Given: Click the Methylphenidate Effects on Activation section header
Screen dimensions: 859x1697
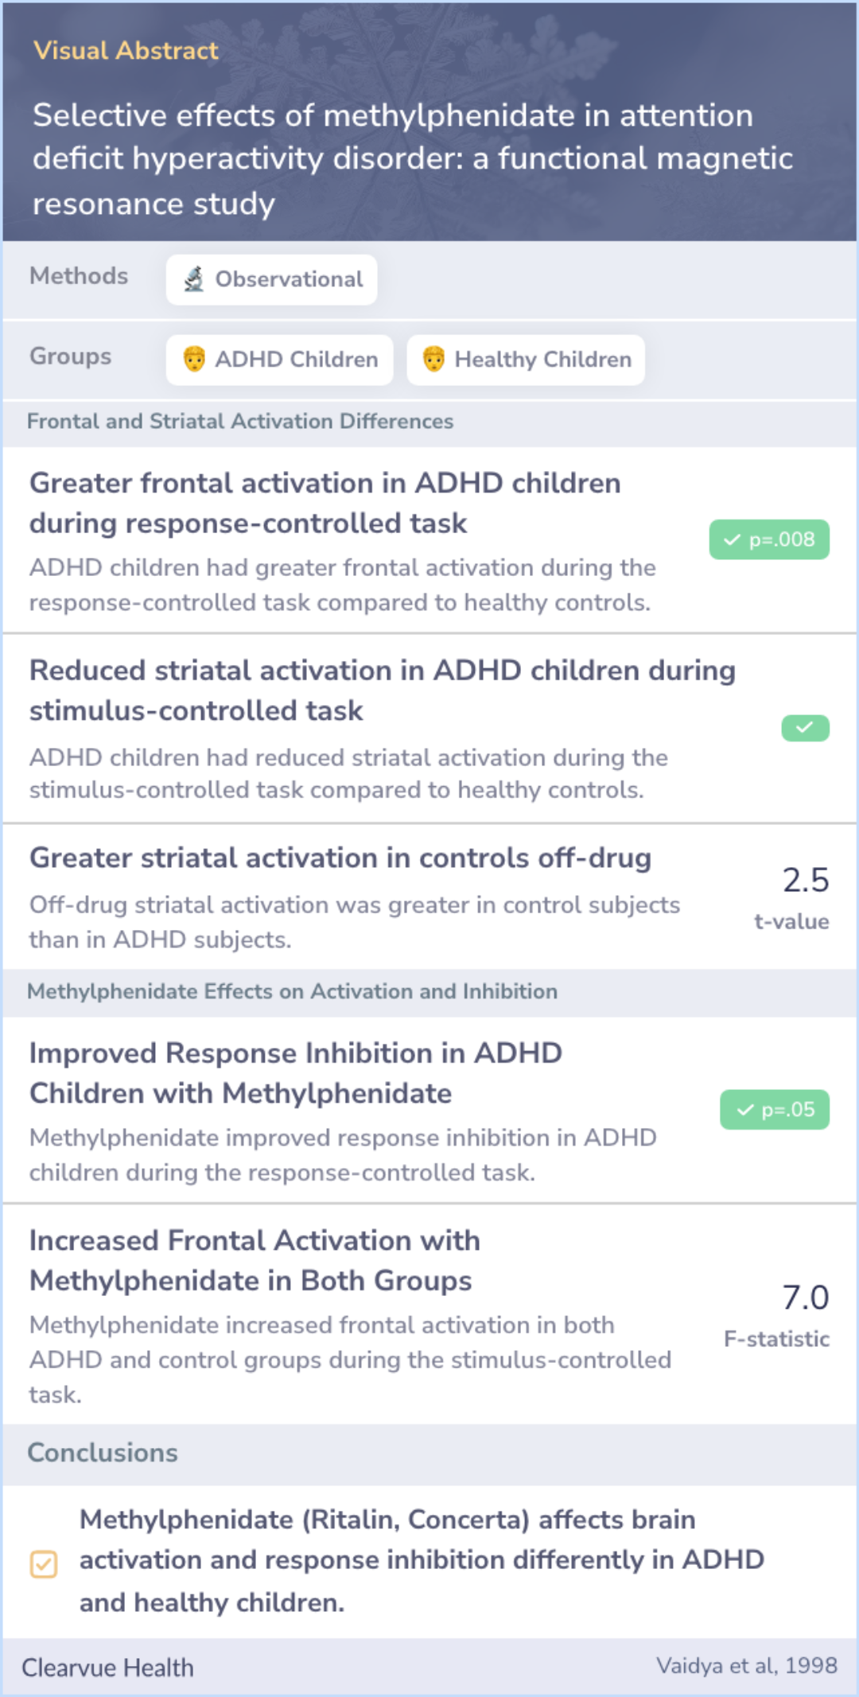Looking at the screenshot, I should coord(292,991).
